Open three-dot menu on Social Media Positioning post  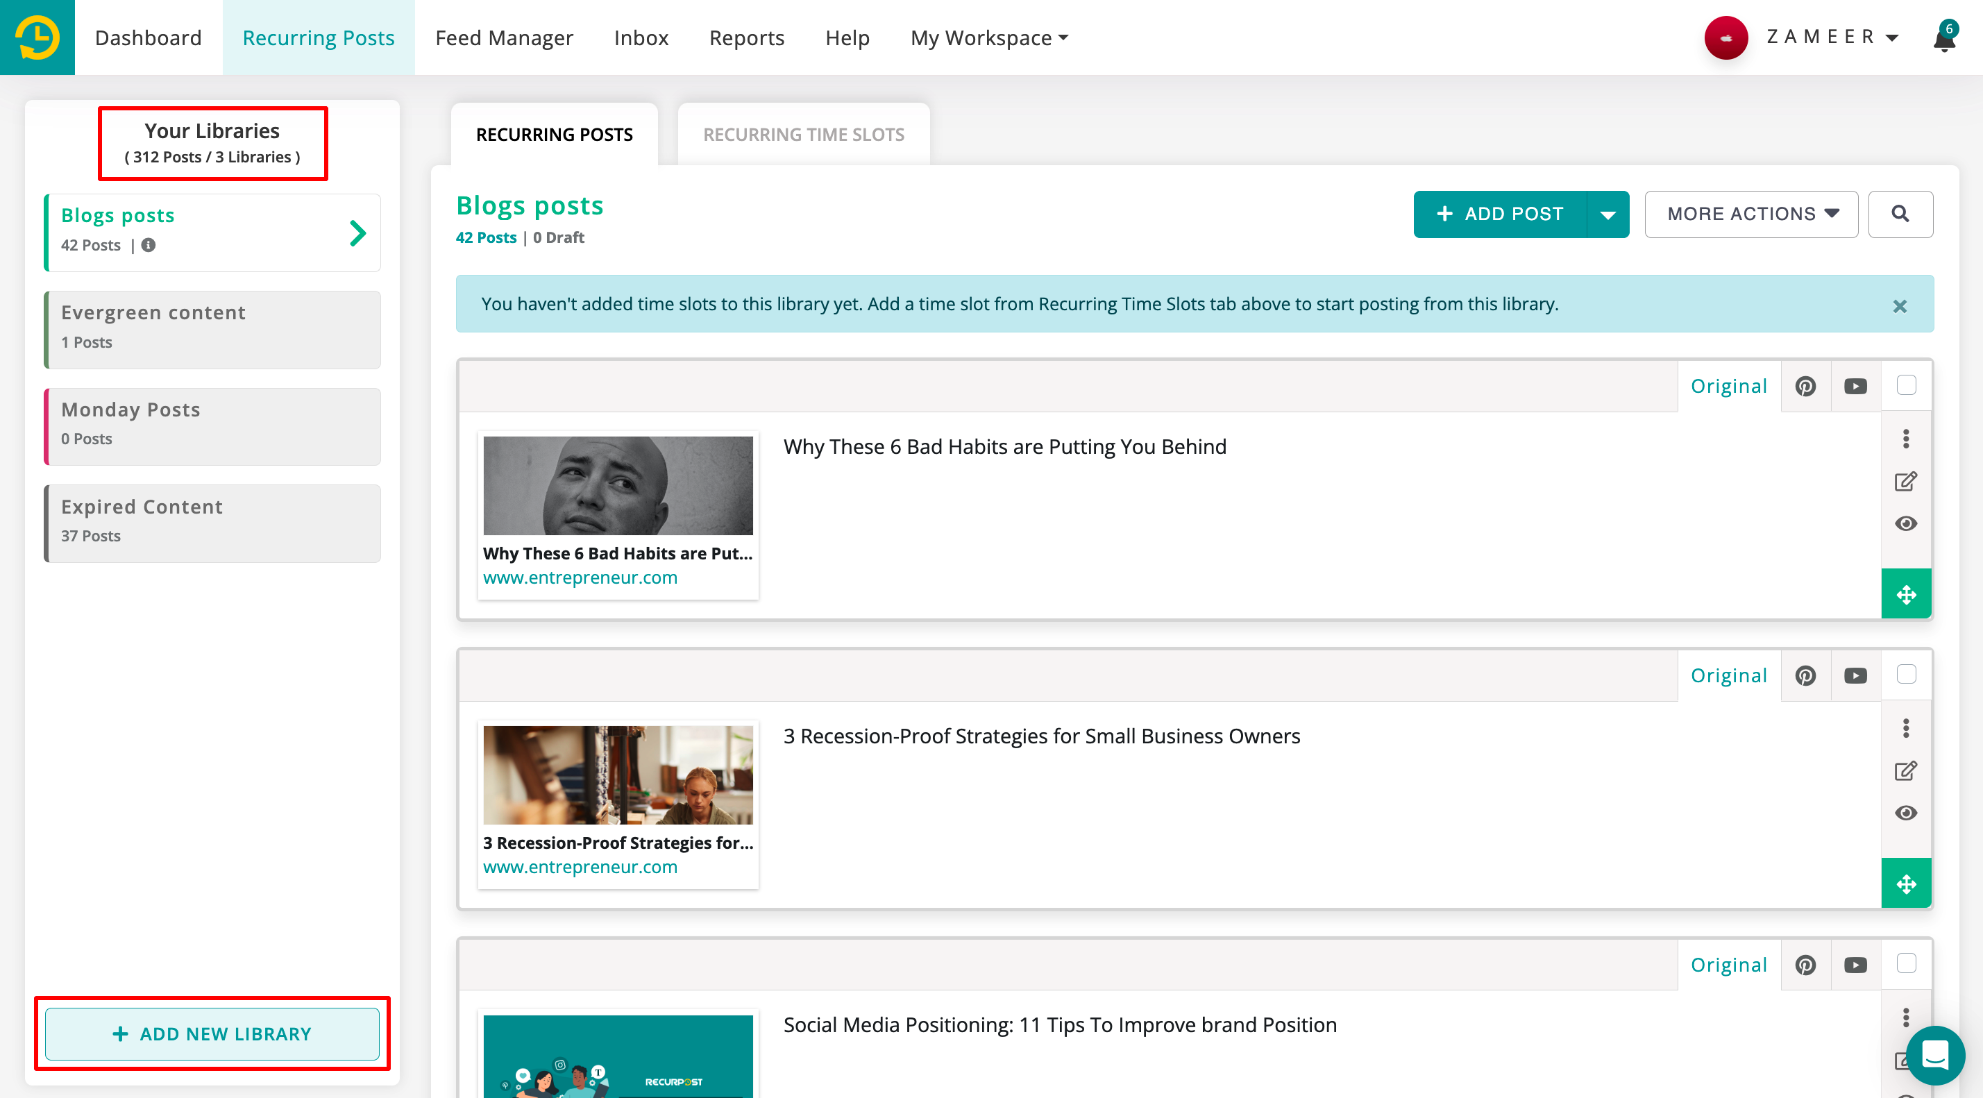coord(1906,1018)
